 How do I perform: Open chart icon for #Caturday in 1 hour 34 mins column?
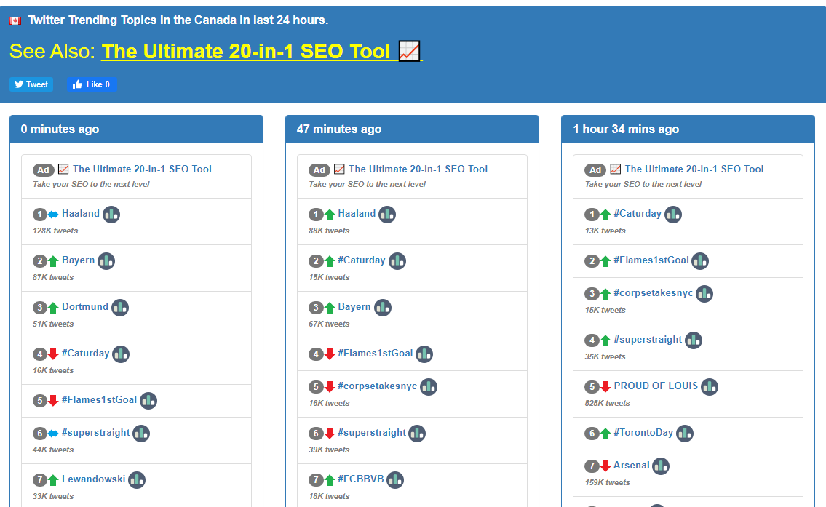pyautogui.click(x=672, y=215)
